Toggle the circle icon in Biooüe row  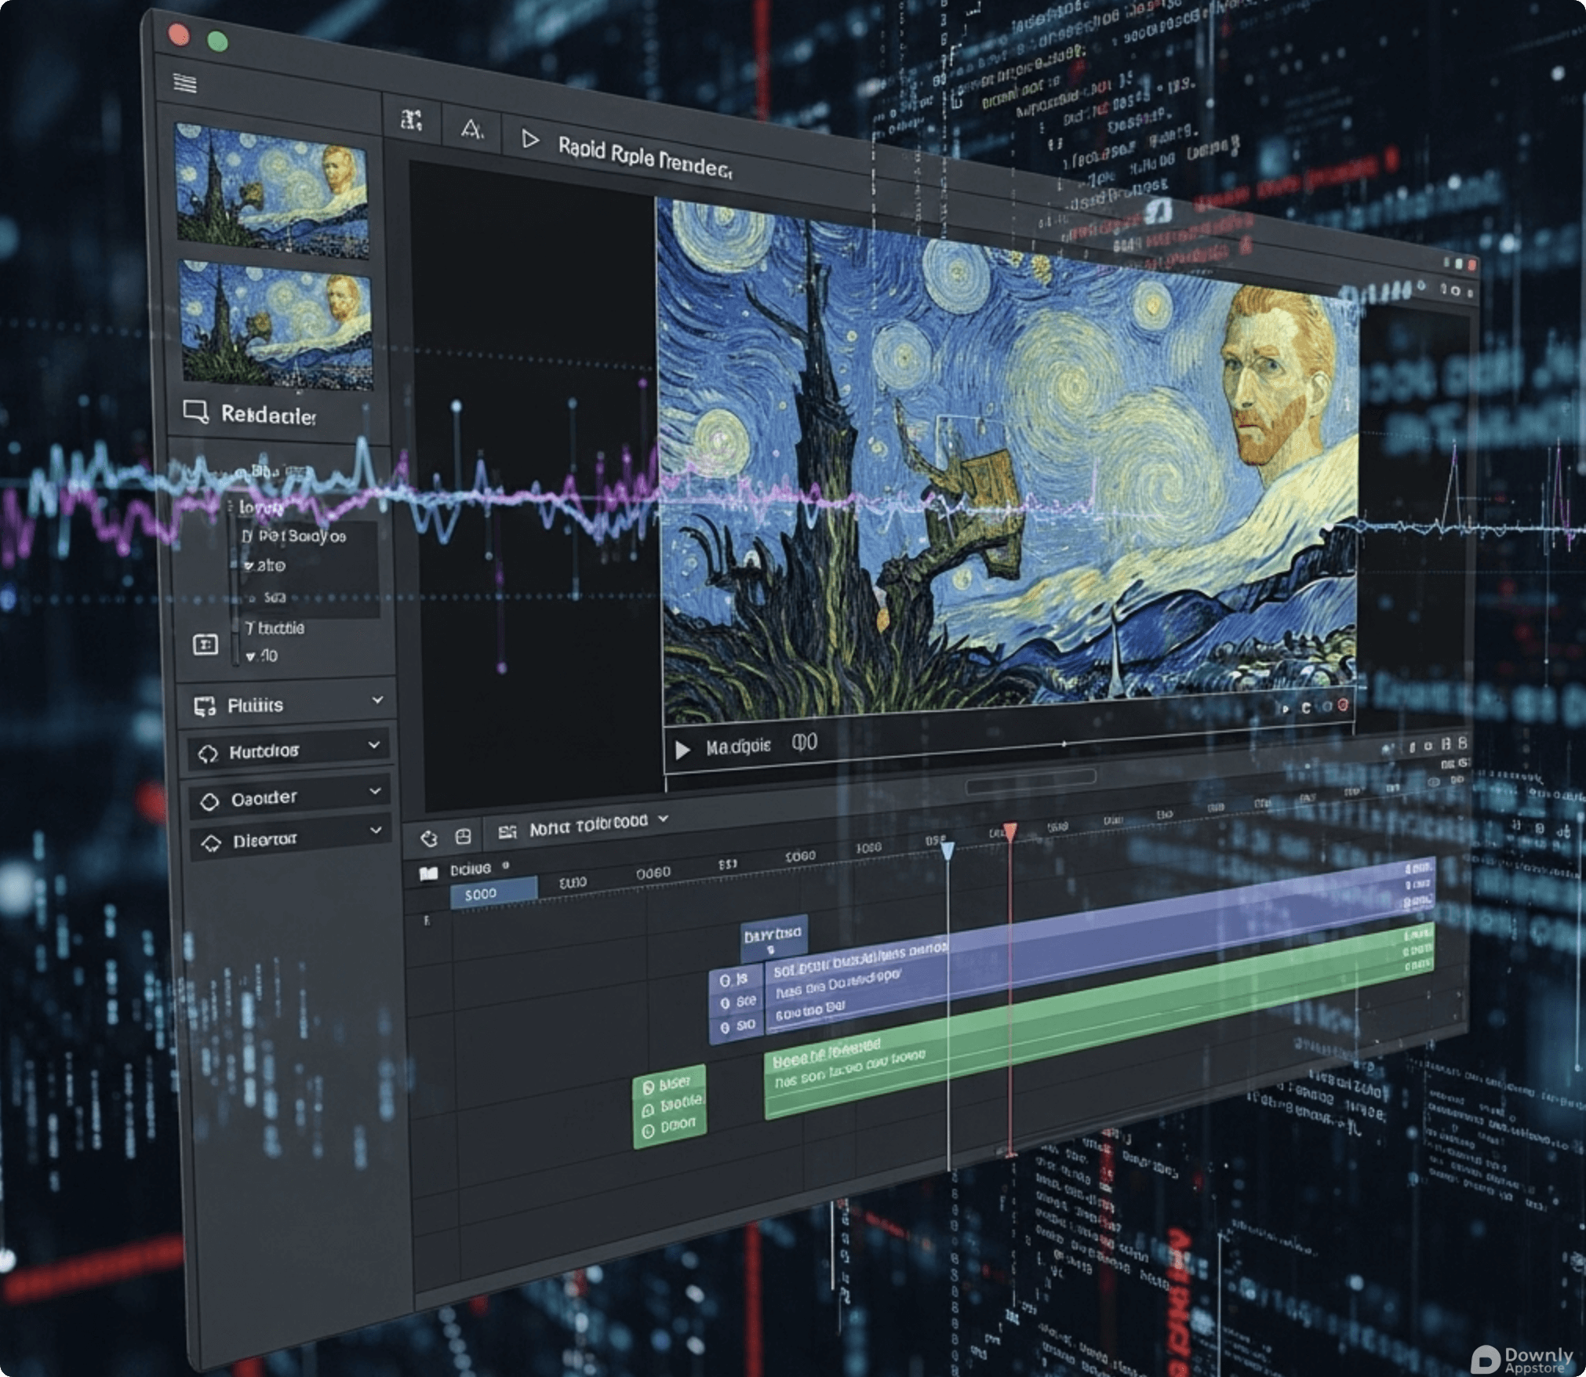pyautogui.click(x=648, y=1110)
